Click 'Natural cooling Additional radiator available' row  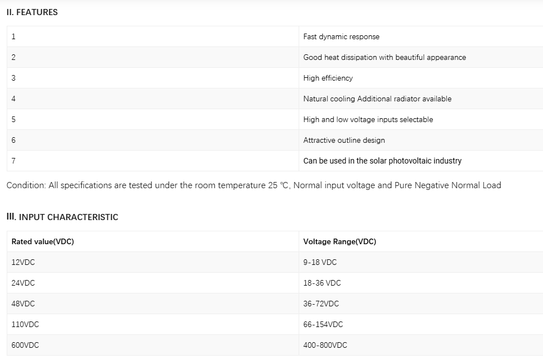point(275,99)
